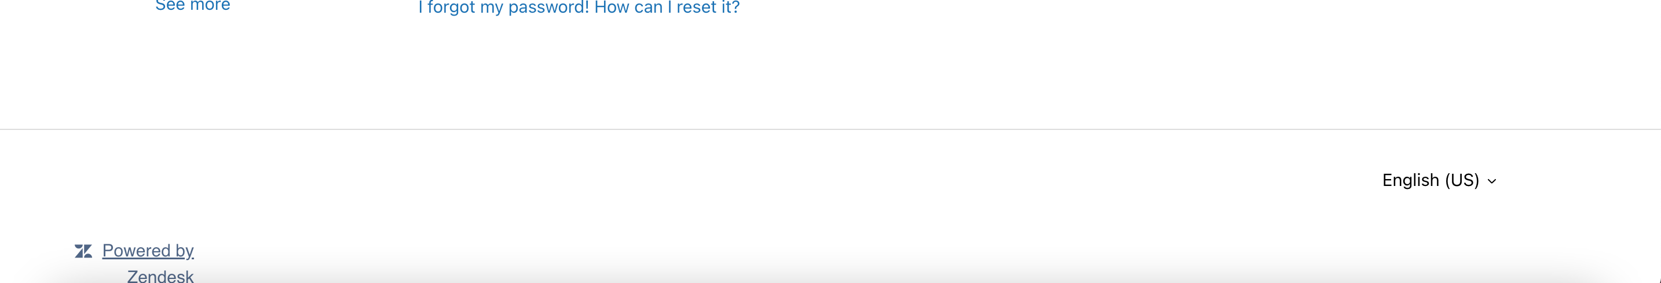Select "I forgot my password!" article link
The width and height of the screenshot is (1661, 283).
(504, 8)
